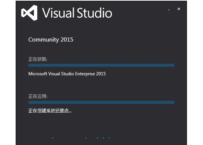Click the Visual Studio title text

click(77, 13)
